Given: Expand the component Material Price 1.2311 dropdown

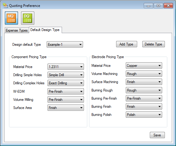Looking at the screenshot, I should pyautogui.click(x=66, y=67).
